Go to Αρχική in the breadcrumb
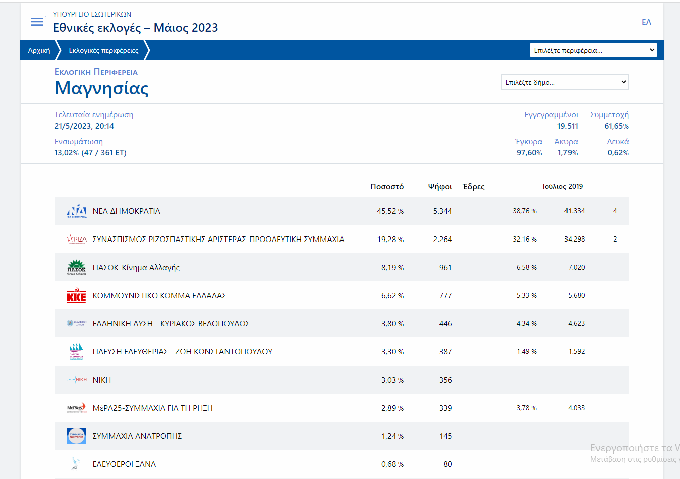680x479 pixels. [39, 50]
